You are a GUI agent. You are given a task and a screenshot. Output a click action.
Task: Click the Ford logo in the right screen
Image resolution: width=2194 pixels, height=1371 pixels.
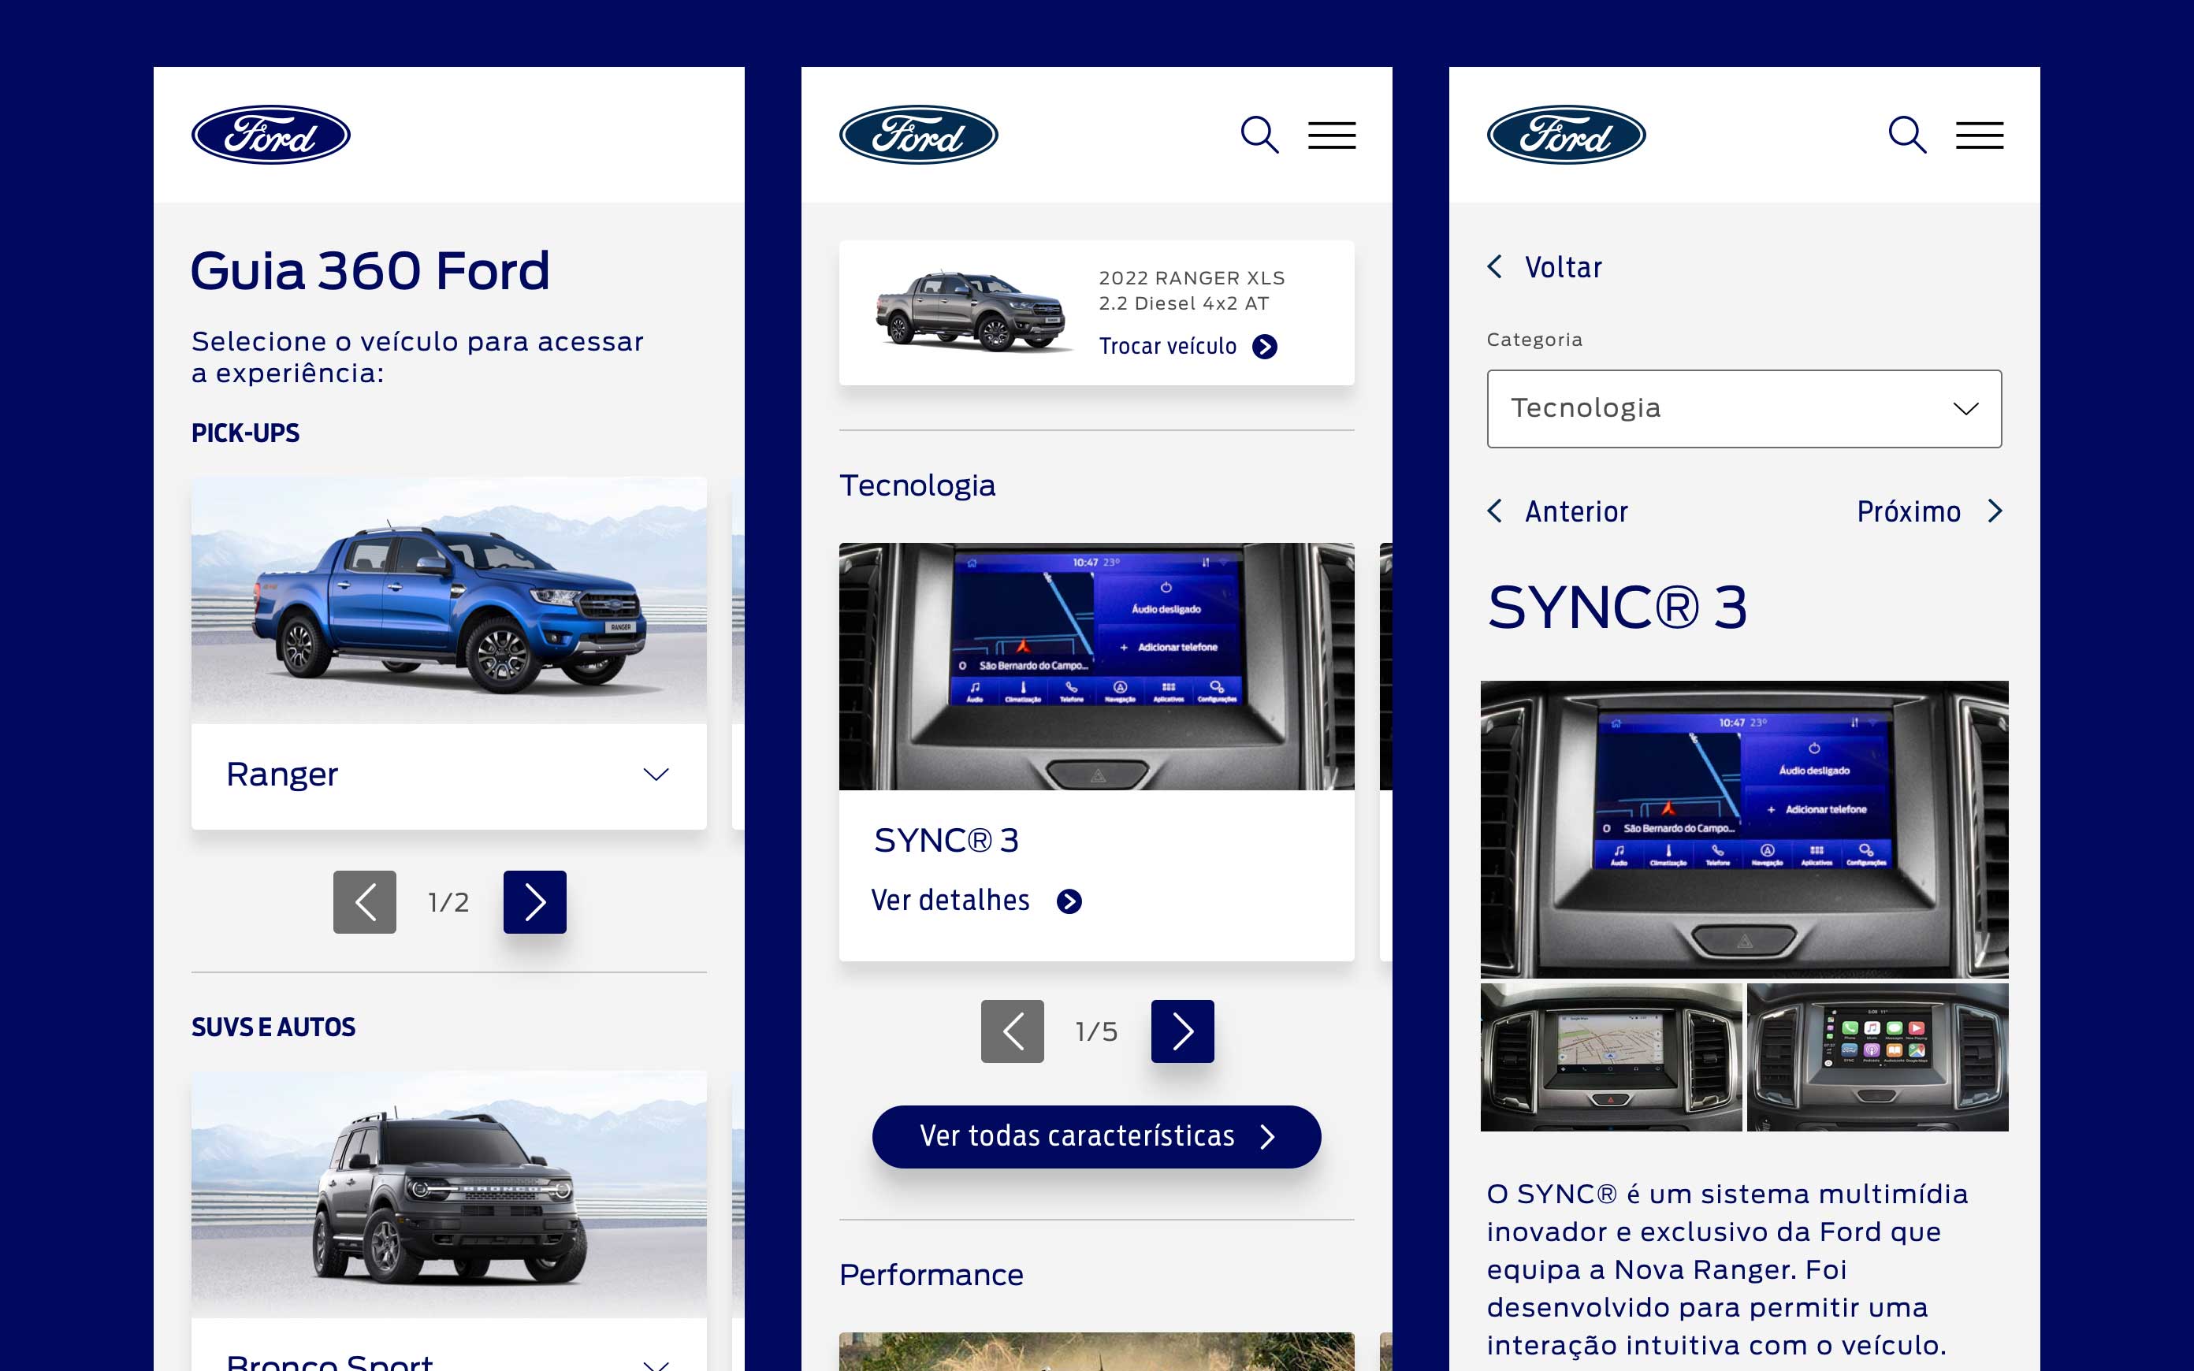coord(1566,135)
